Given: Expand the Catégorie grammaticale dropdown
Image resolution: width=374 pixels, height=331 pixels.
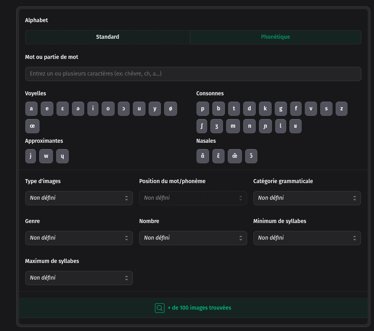Looking at the screenshot, I should (307, 198).
